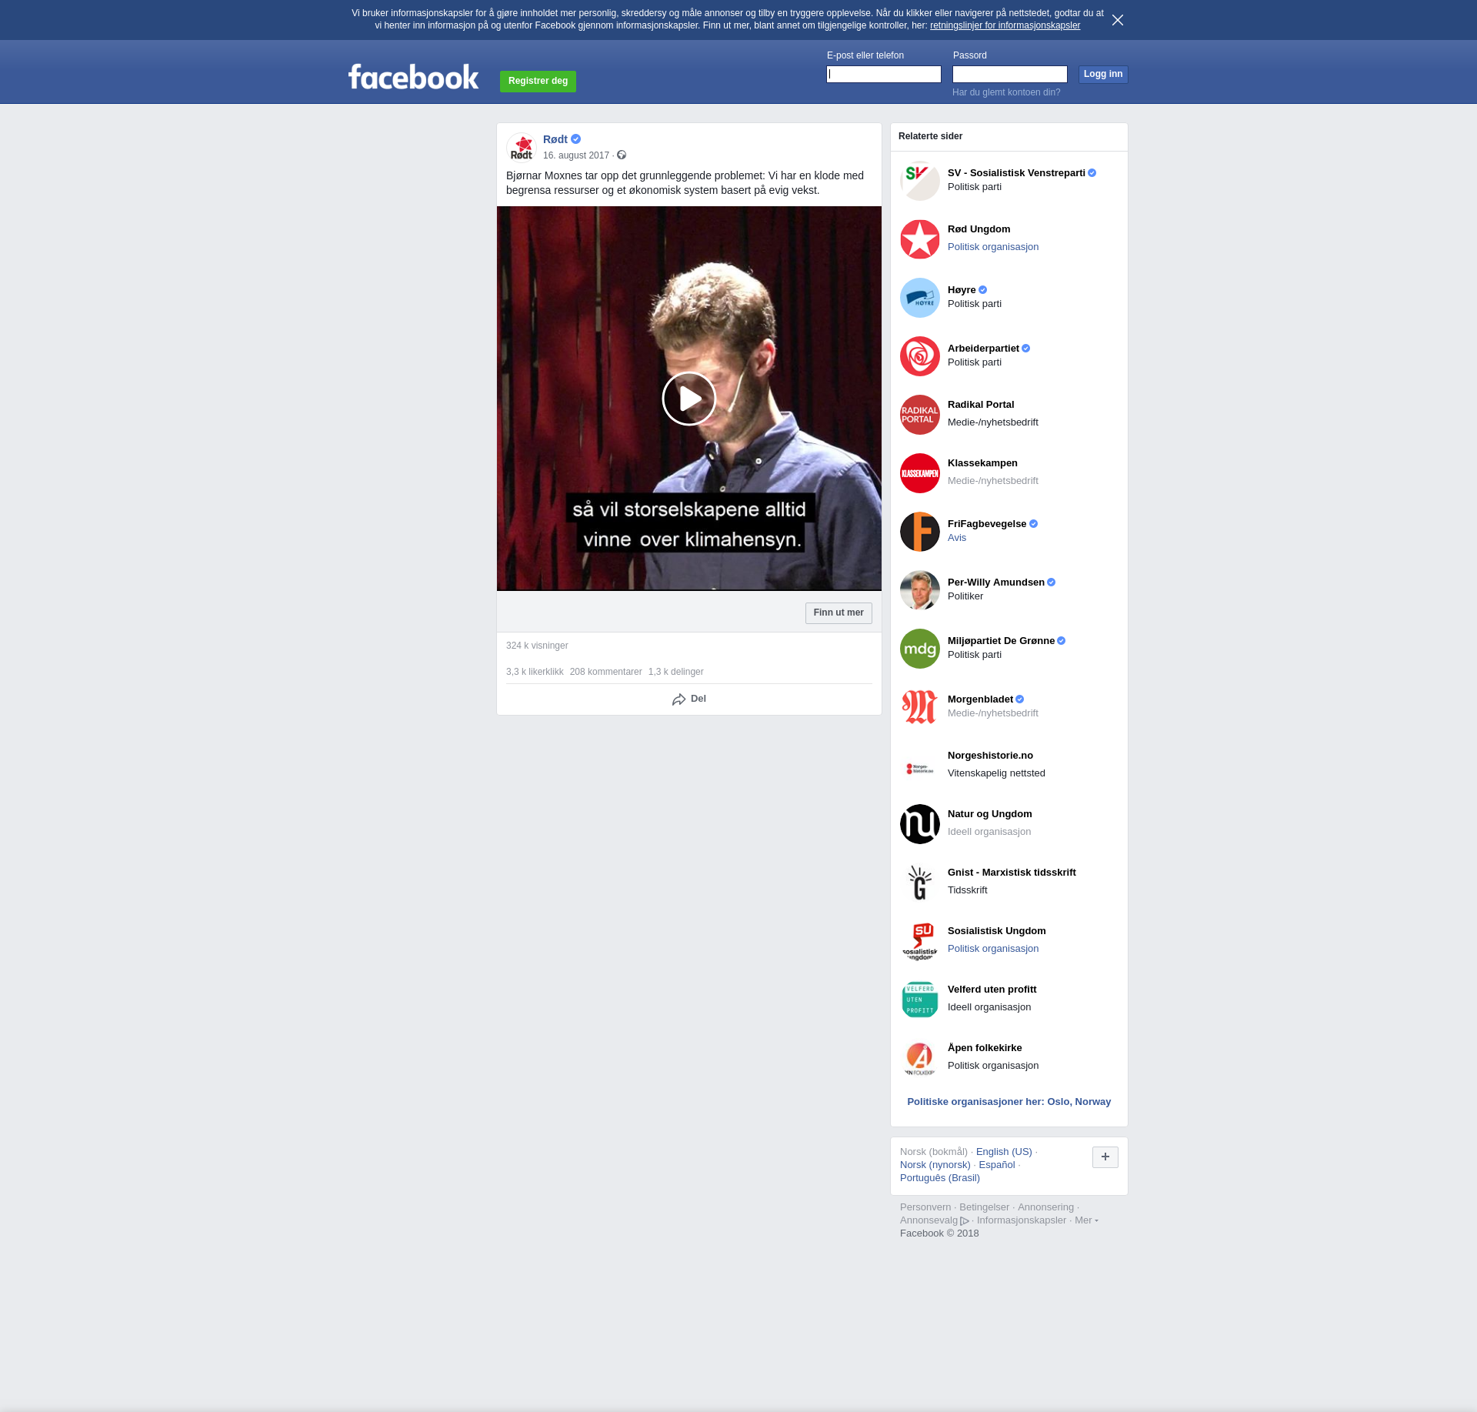
Task: Click Registrer deg button
Action: 538,81
